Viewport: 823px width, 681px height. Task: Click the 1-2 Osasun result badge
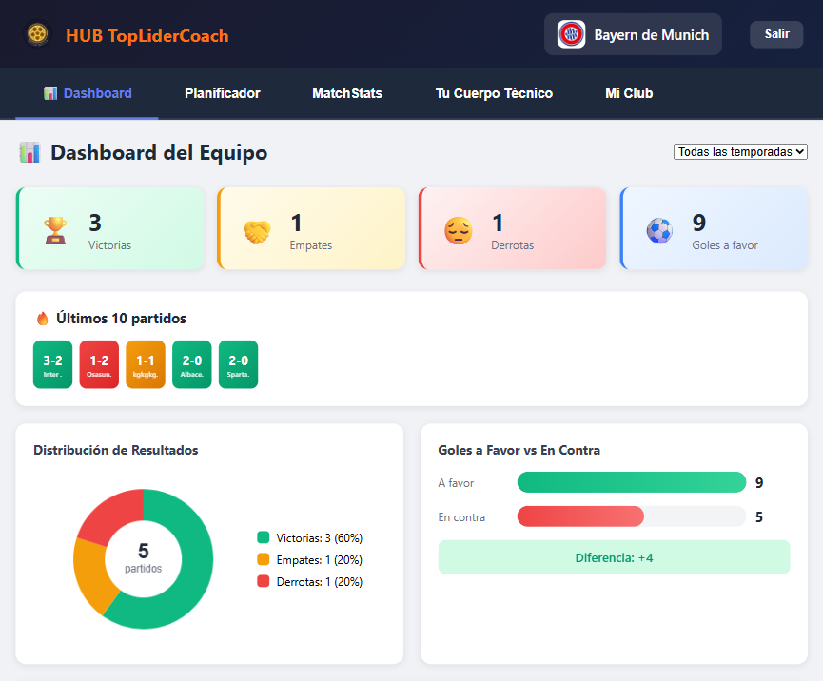(x=99, y=364)
